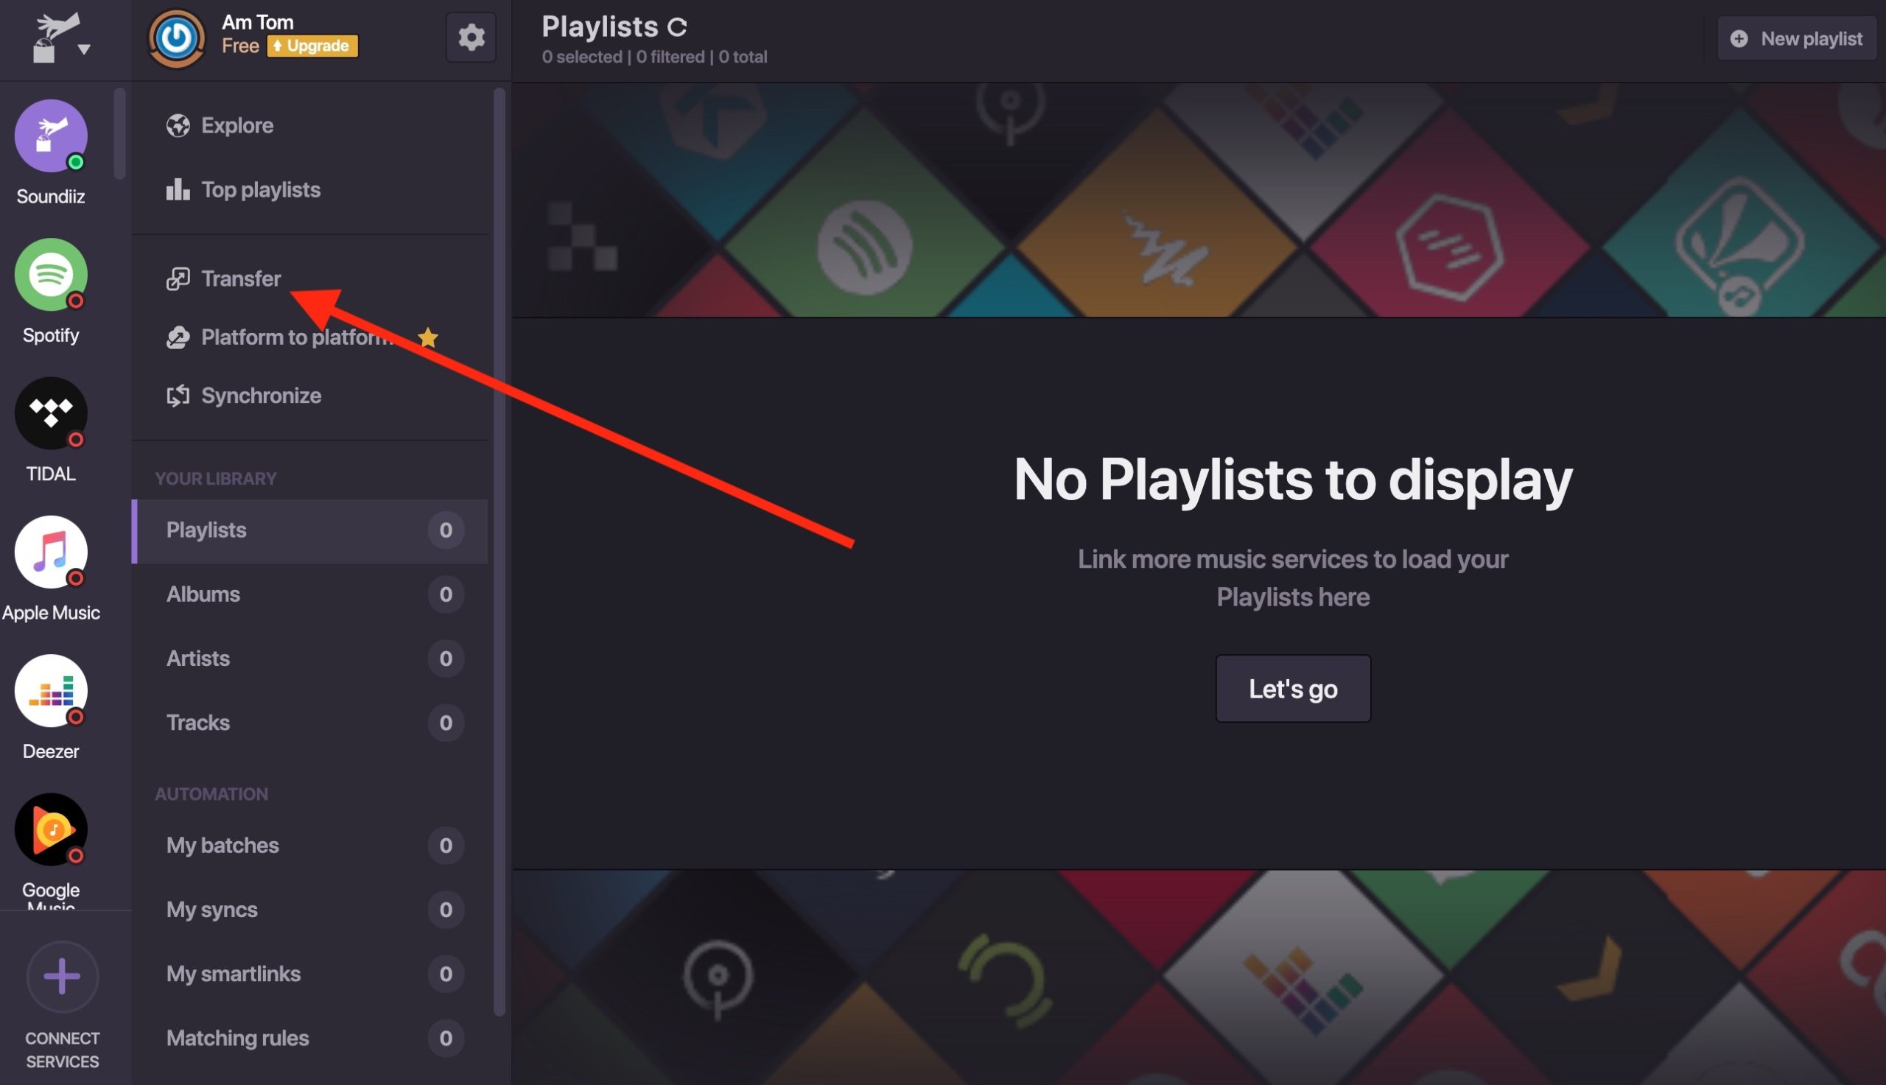
Task: Click the Let's go button
Action: [1292, 688]
